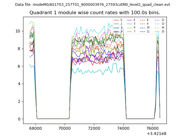Click the x-axis tick label 76000
The image size is (185, 139).
tap(153, 128)
